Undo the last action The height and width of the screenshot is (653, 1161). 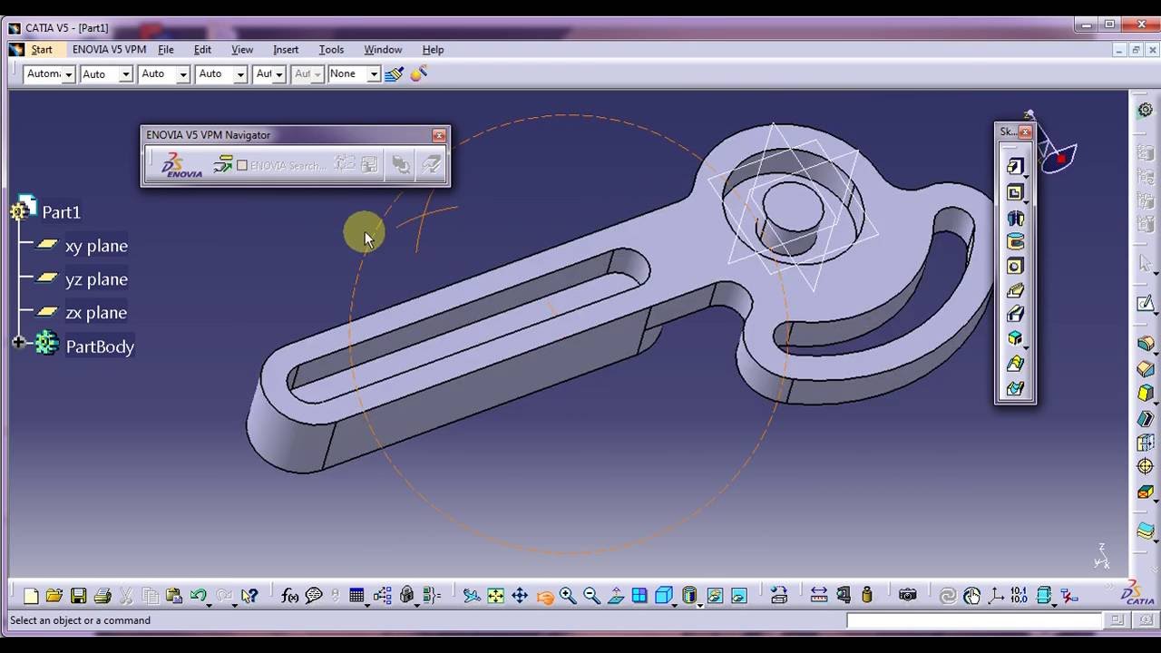point(197,596)
